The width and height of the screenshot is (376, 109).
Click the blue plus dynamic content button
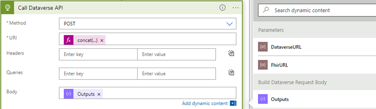[233, 103]
